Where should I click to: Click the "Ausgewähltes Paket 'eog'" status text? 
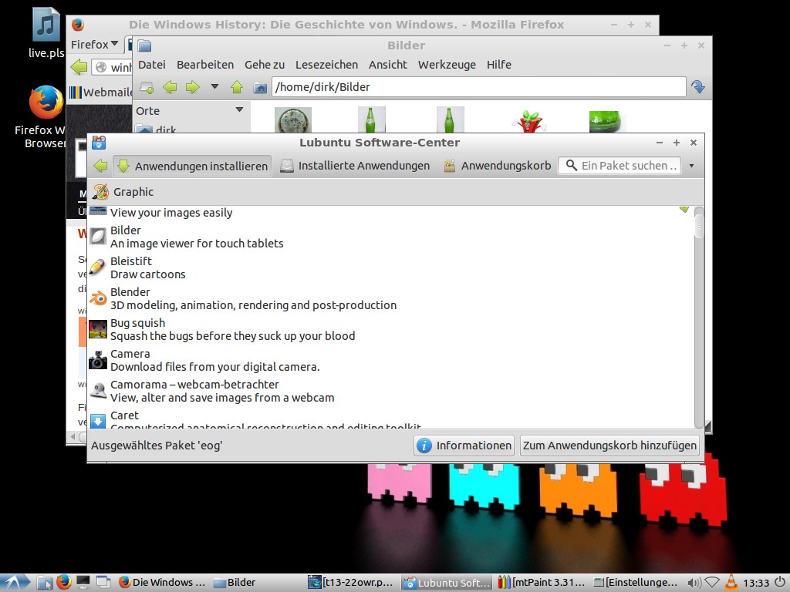coord(157,446)
